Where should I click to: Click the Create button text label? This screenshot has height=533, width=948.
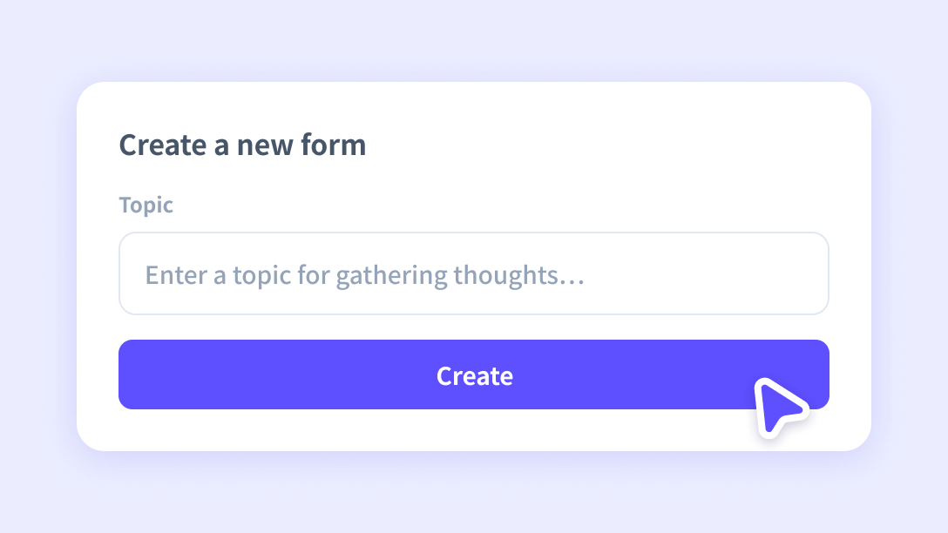tap(474, 374)
